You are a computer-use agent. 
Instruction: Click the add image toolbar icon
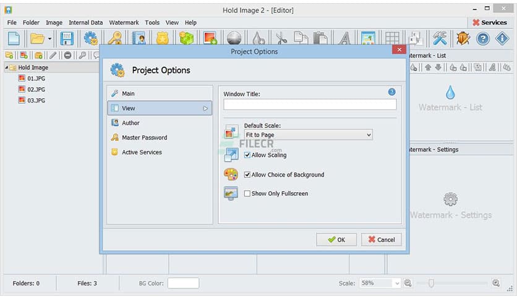[210, 38]
